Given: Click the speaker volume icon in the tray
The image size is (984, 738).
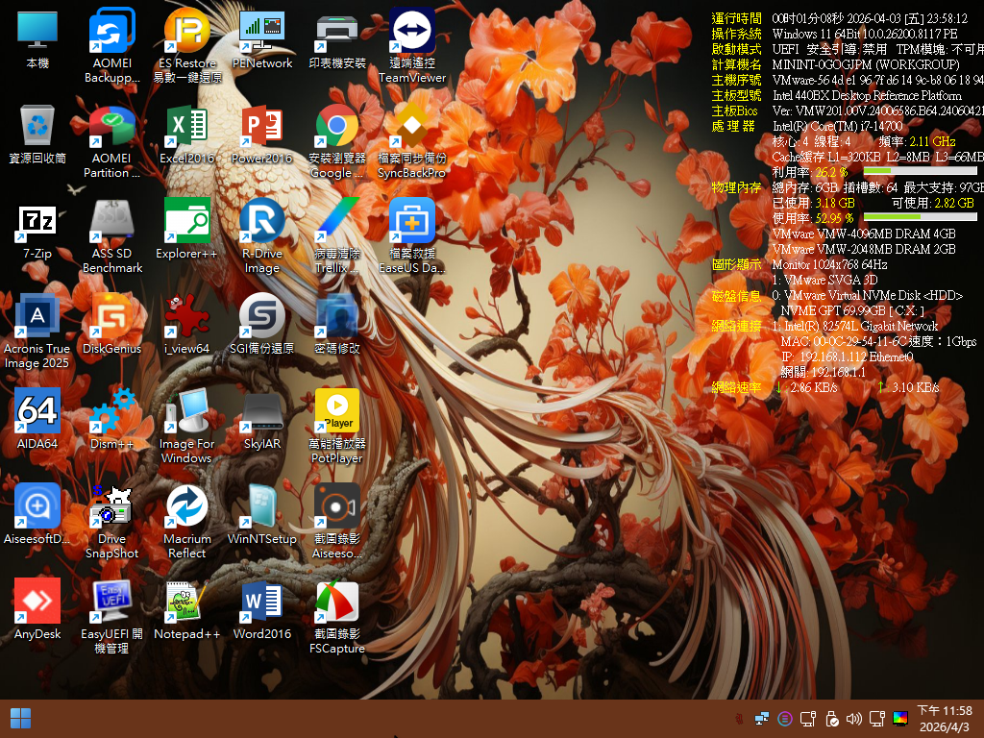Looking at the screenshot, I should tap(854, 718).
